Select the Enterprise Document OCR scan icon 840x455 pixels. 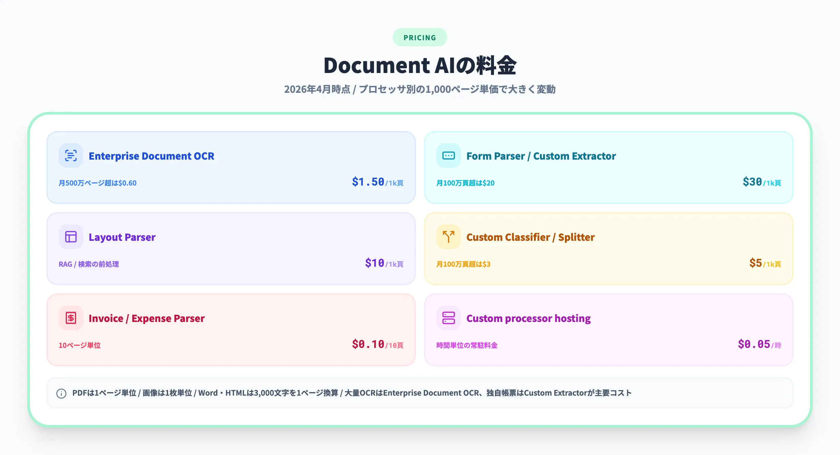71,155
